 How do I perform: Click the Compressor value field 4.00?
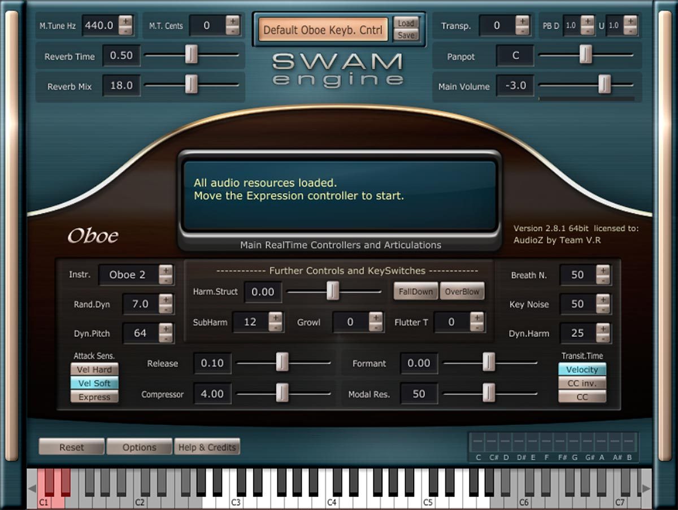tap(212, 394)
